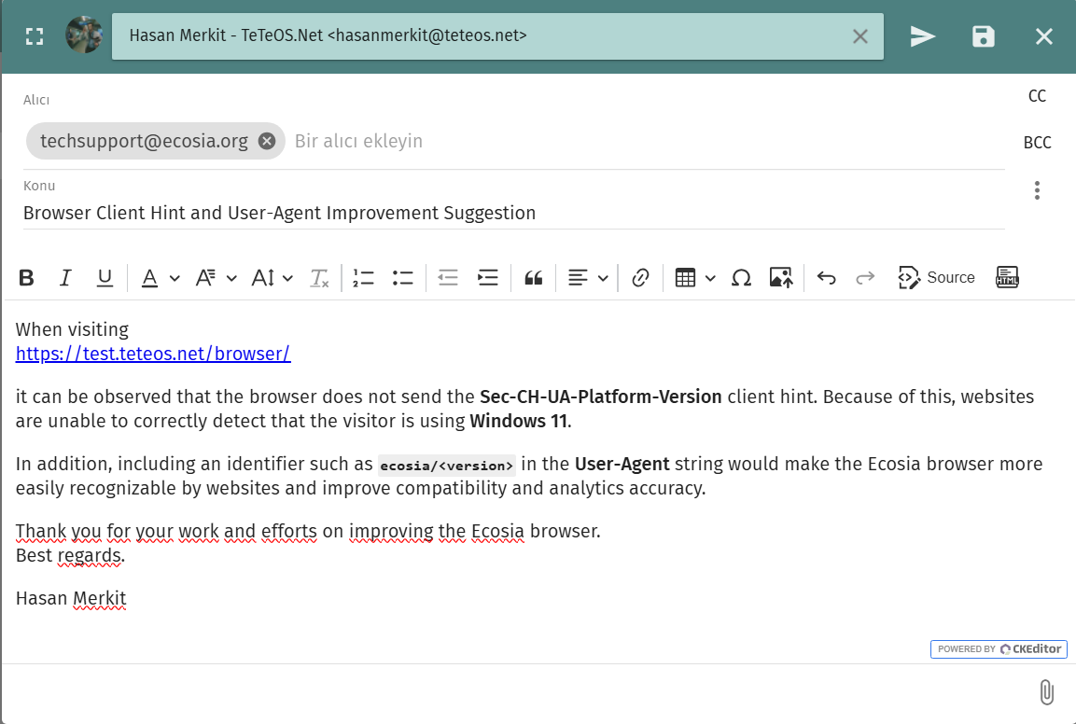Open the text alignment icon
The image size is (1076, 724).
point(578,278)
